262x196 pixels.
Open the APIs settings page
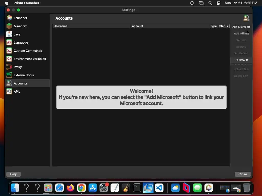pyautogui.click(x=27, y=92)
